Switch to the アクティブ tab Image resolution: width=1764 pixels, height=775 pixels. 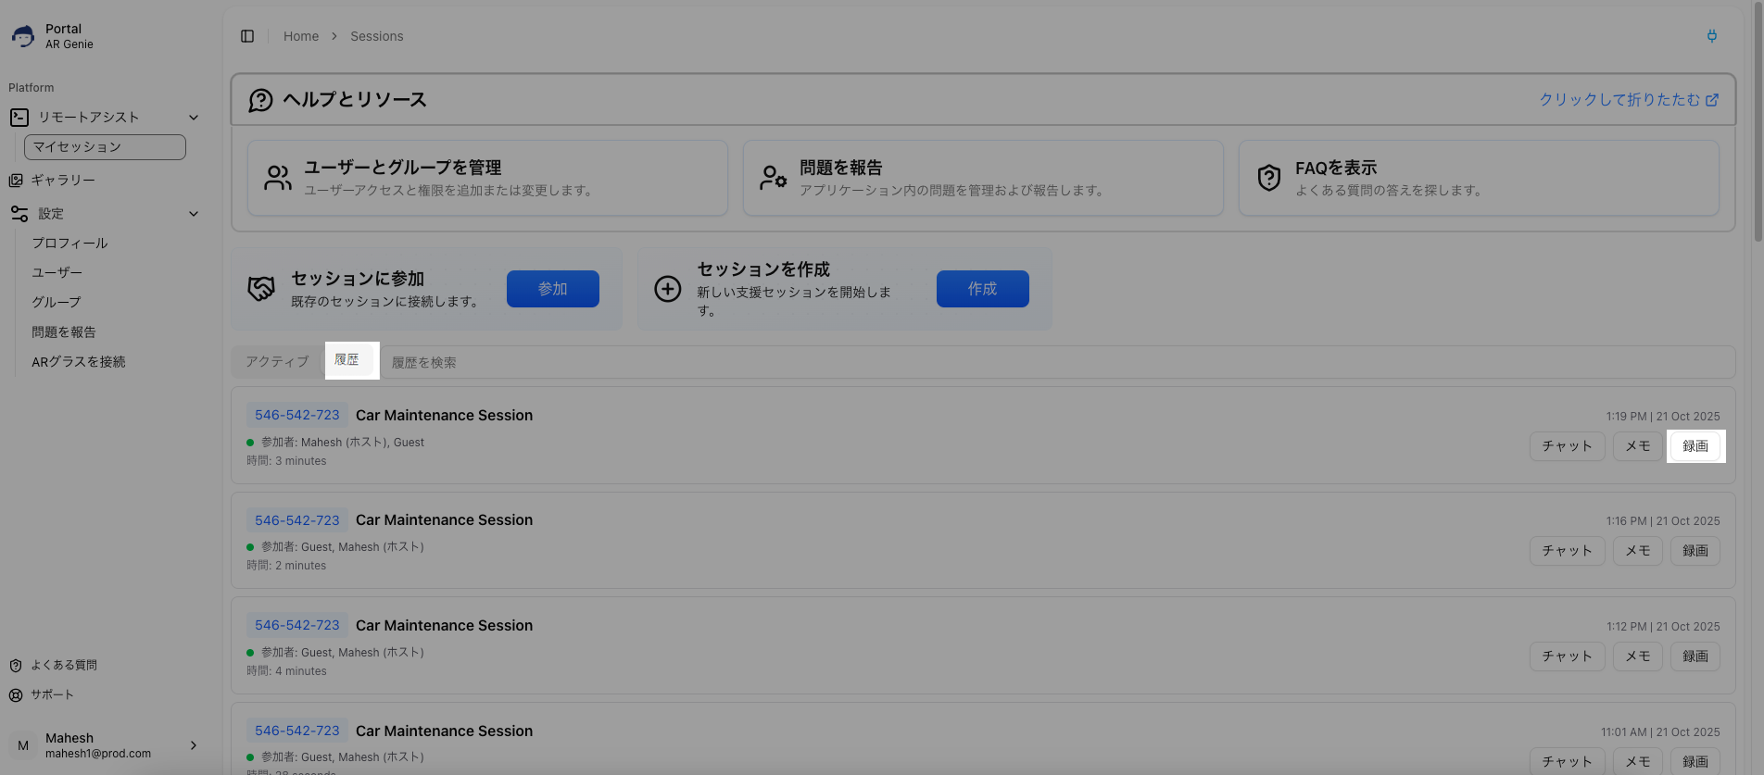pos(277,362)
